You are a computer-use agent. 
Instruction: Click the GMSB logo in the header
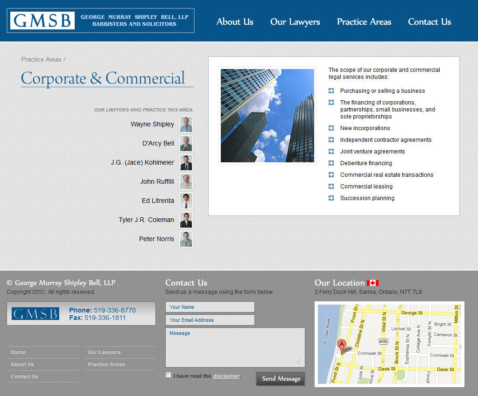[42, 21]
